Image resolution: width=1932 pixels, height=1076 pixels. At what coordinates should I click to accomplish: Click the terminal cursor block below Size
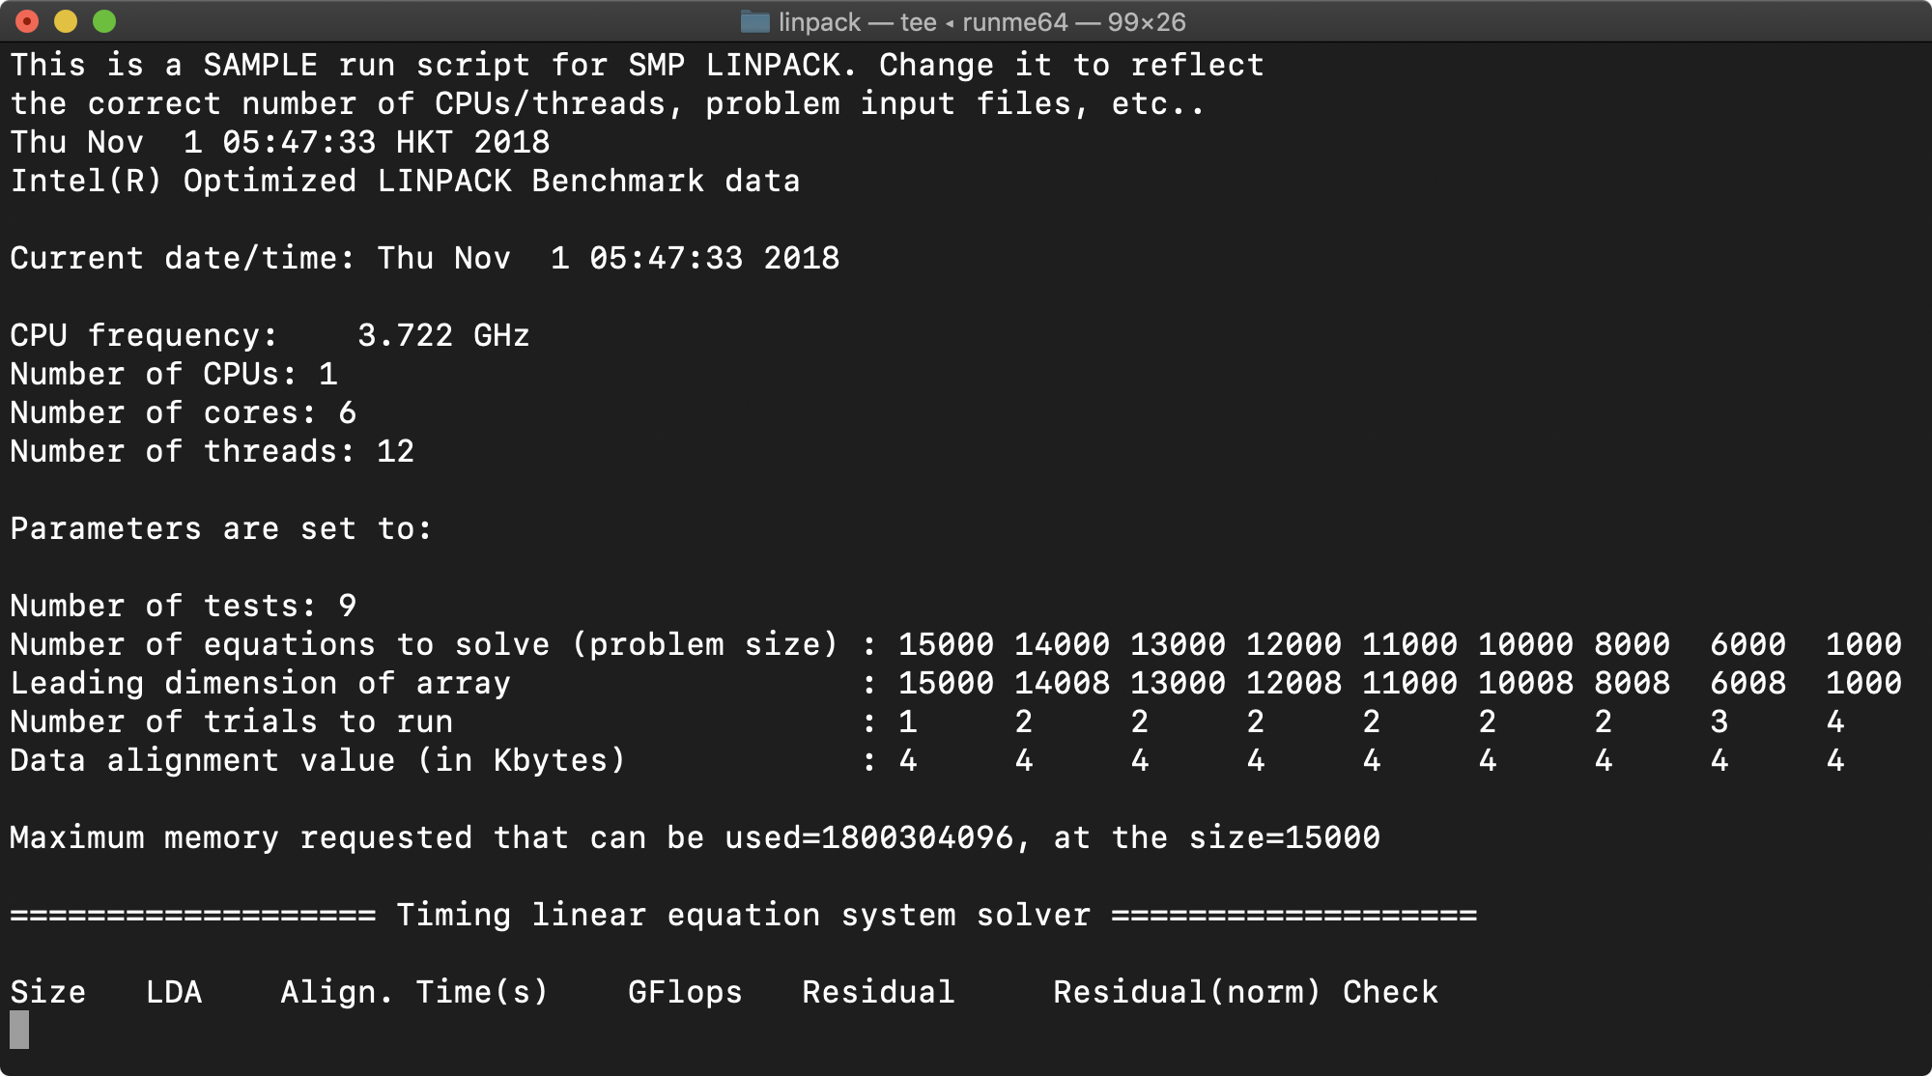[19, 1030]
